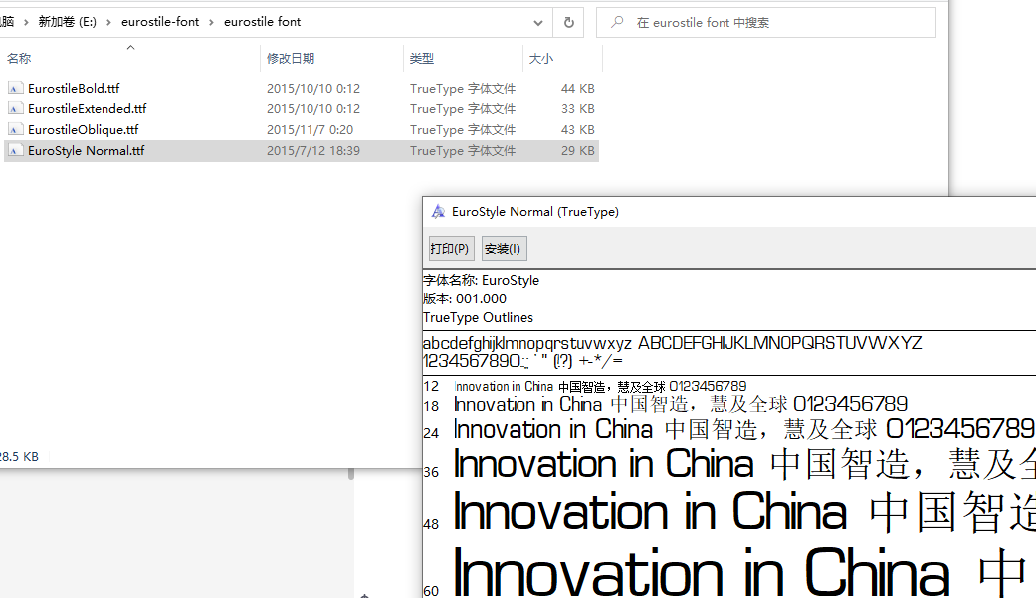Viewport: 1036px width, 598px height.
Task: Click the EuroStyle Normal.ttf font file icon
Action: [15, 151]
